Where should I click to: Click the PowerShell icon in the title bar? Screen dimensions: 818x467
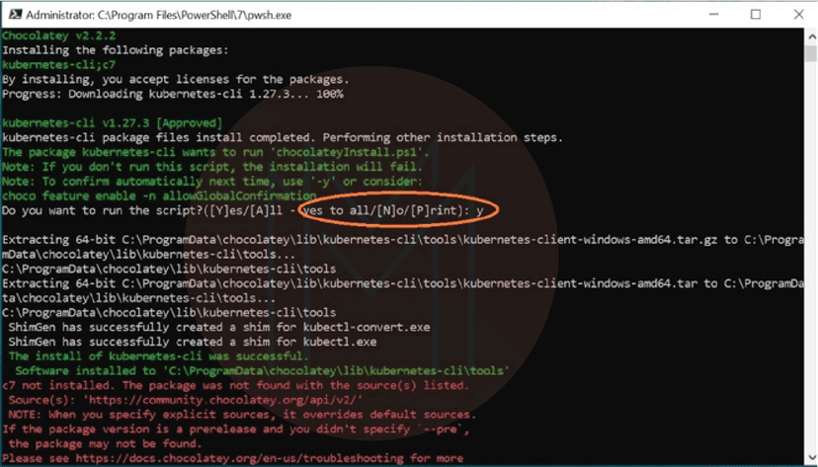click(x=12, y=14)
